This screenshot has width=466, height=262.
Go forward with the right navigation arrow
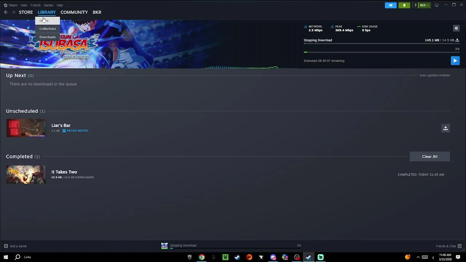point(13,12)
